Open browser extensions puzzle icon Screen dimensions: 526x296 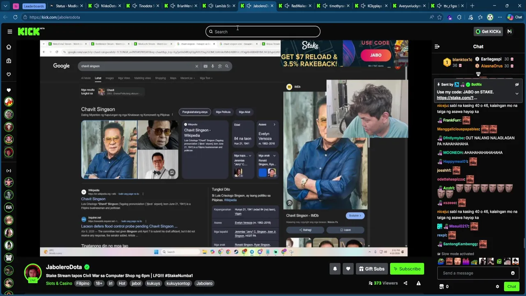(x=459, y=17)
